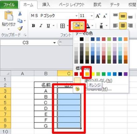The width and height of the screenshot is (137, 134).
Task: Click cell containing letter A in table
Action: click(46, 91)
